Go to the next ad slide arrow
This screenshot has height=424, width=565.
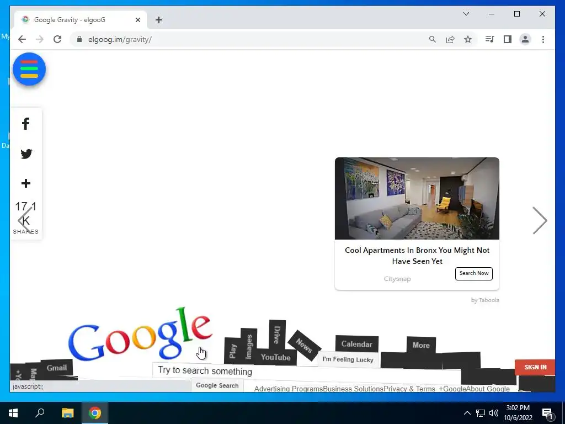pyautogui.click(x=540, y=220)
